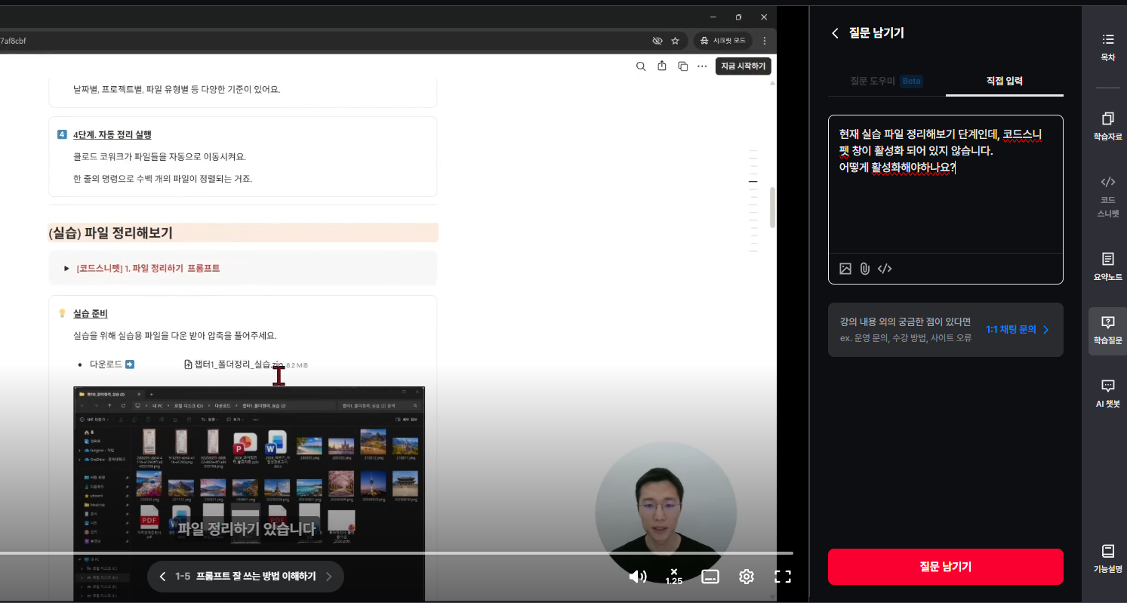Click the crossed-eye icon in the address bar
Screen dimensions: 1127x603
(657, 41)
